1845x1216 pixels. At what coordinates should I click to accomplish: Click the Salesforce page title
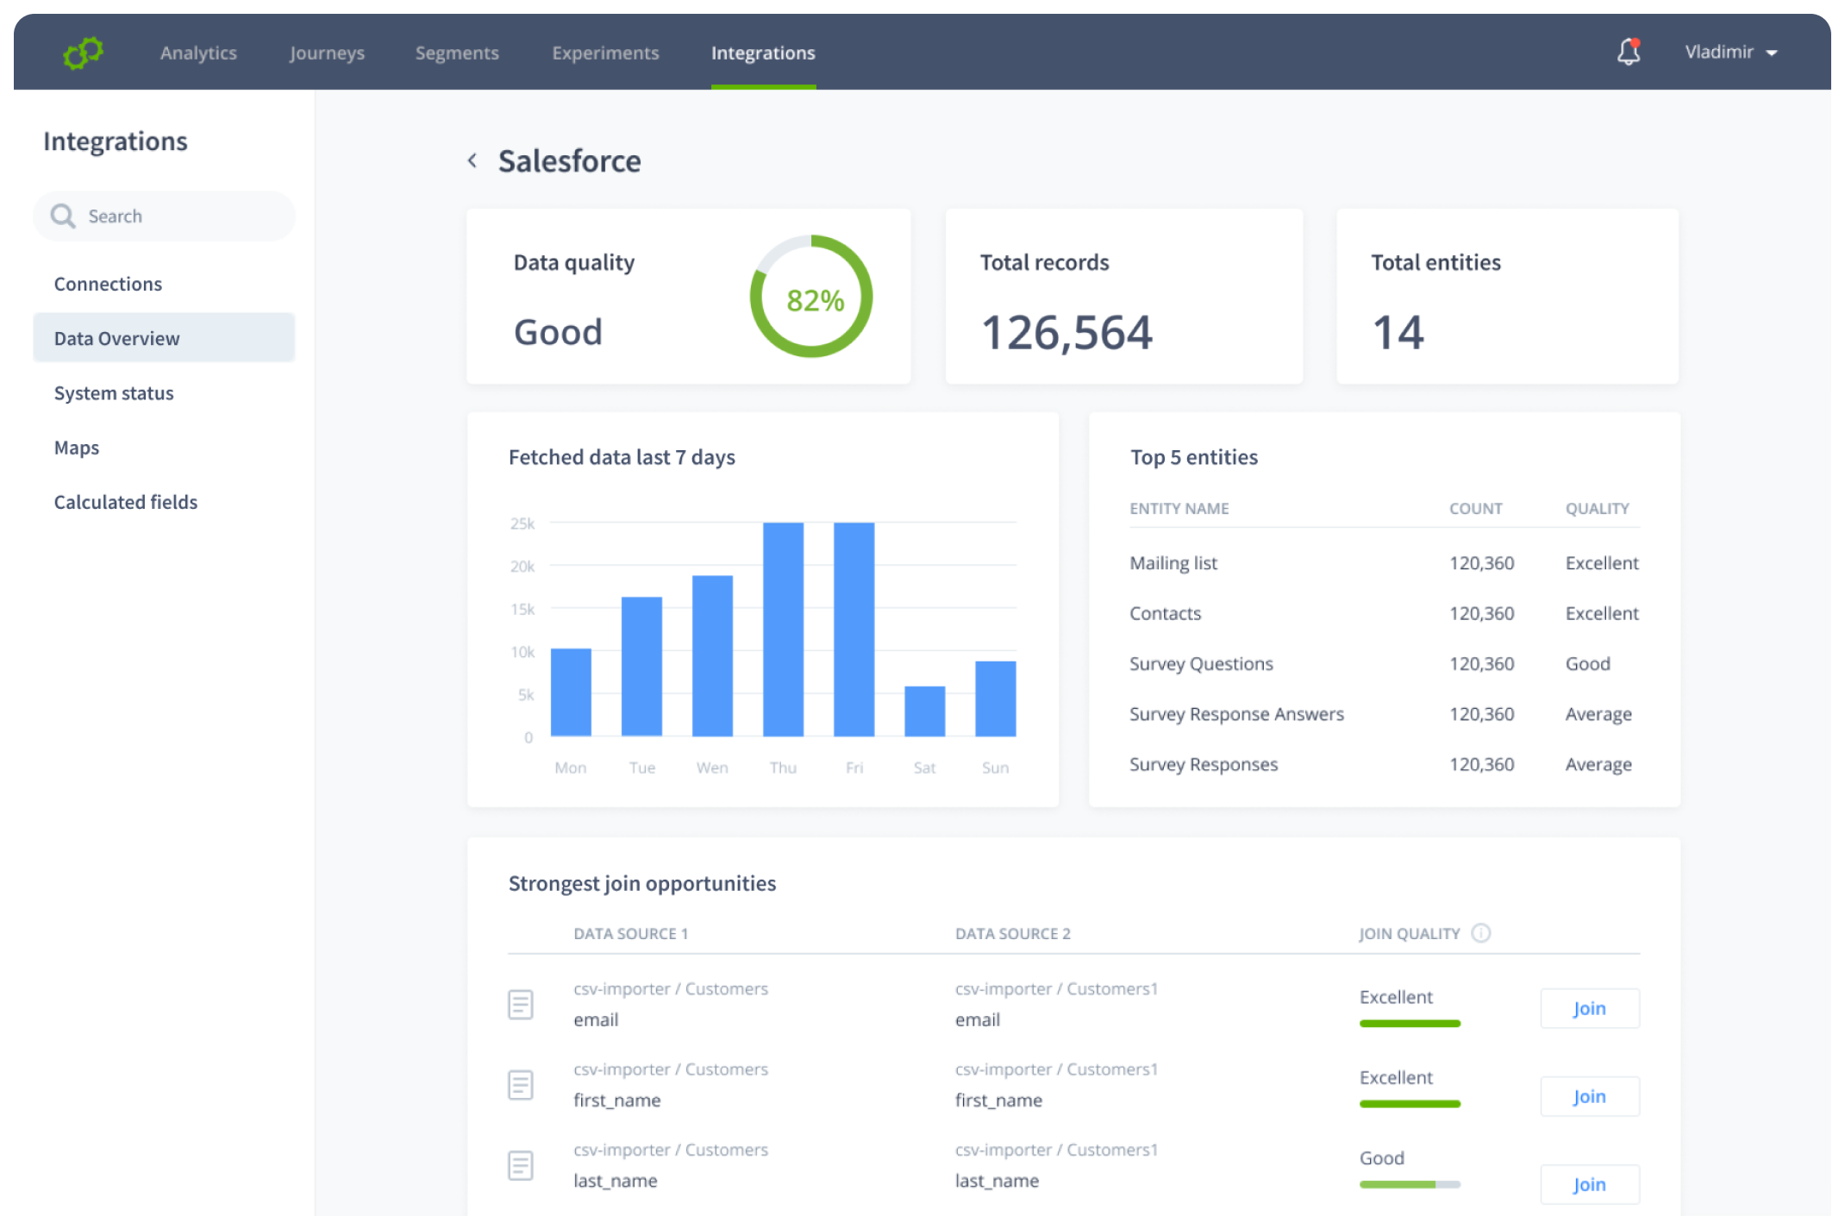569,161
